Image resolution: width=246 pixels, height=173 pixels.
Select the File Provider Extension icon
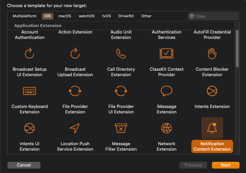75,91
